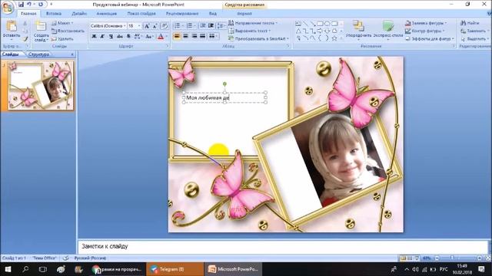Click the Заметки к слайду notes field
Image resolution: width=492 pixels, height=276 pixels.
[x=282, y=247]
